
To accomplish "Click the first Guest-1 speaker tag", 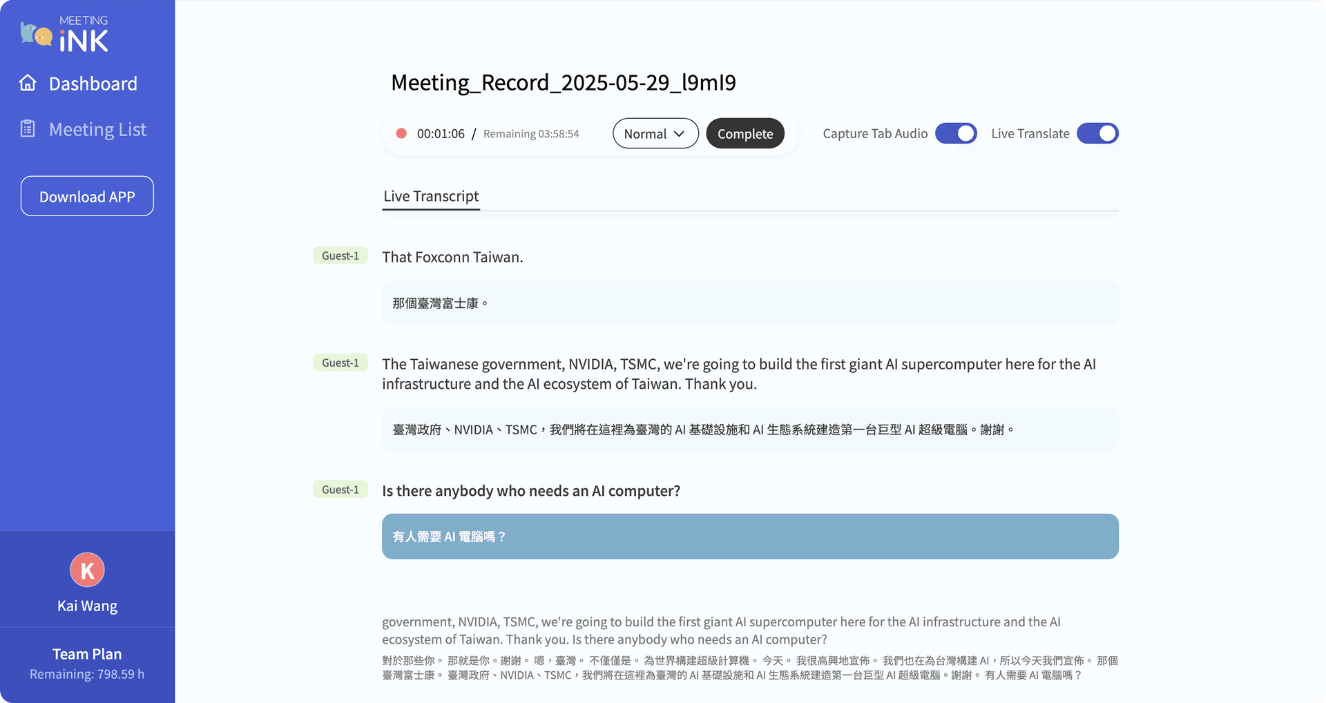I will click(340, 256).
